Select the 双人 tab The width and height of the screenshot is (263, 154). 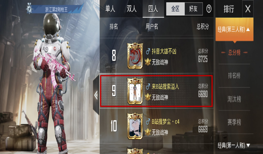[x=132, y=9]
